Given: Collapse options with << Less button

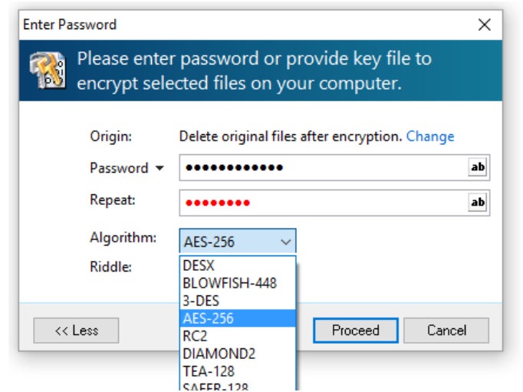Looking at the screenshot, I should [76, 331].
